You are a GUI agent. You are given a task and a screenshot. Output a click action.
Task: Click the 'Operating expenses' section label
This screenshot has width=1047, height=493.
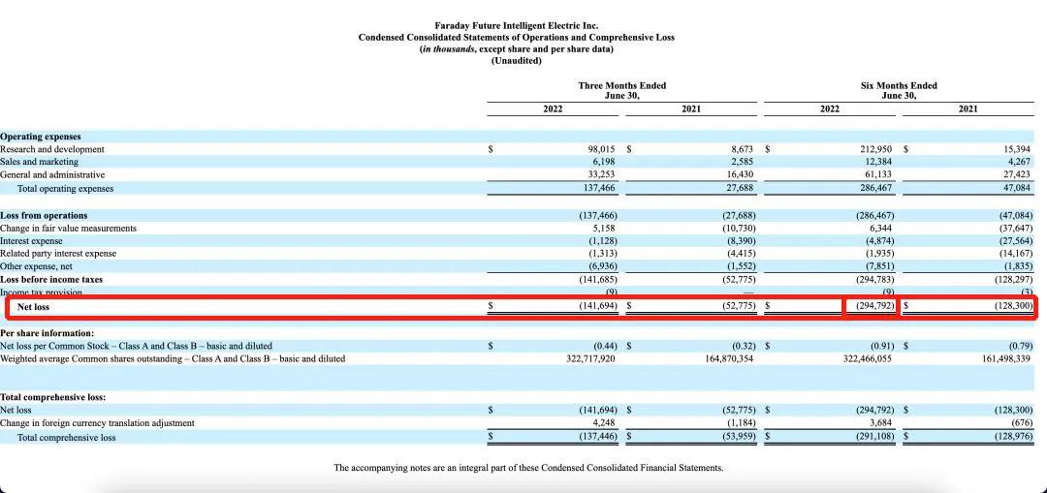(40, 137)
